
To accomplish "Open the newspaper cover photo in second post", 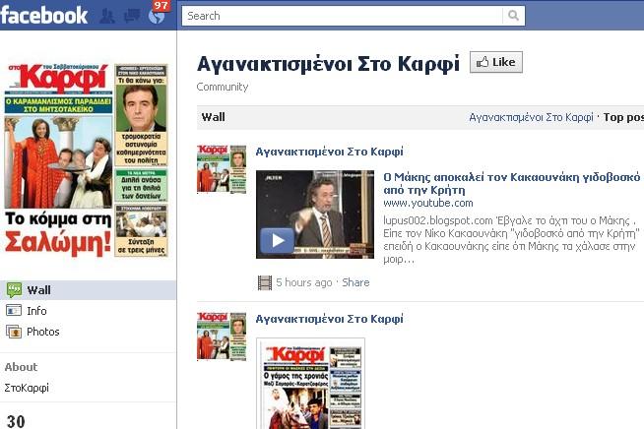I will click(311, 384).
